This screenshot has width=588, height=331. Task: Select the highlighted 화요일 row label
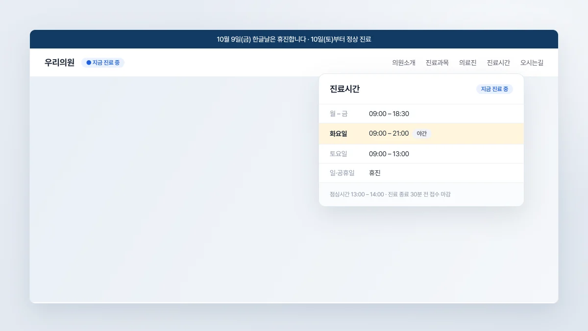click(339, 133)
